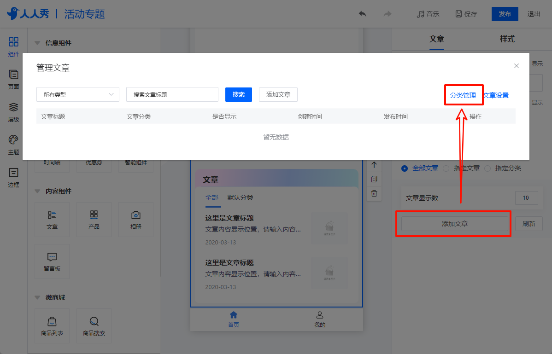Move the selected component up
Screen dimensions: 552x354
pyautogui.click(x=374, y=165)
